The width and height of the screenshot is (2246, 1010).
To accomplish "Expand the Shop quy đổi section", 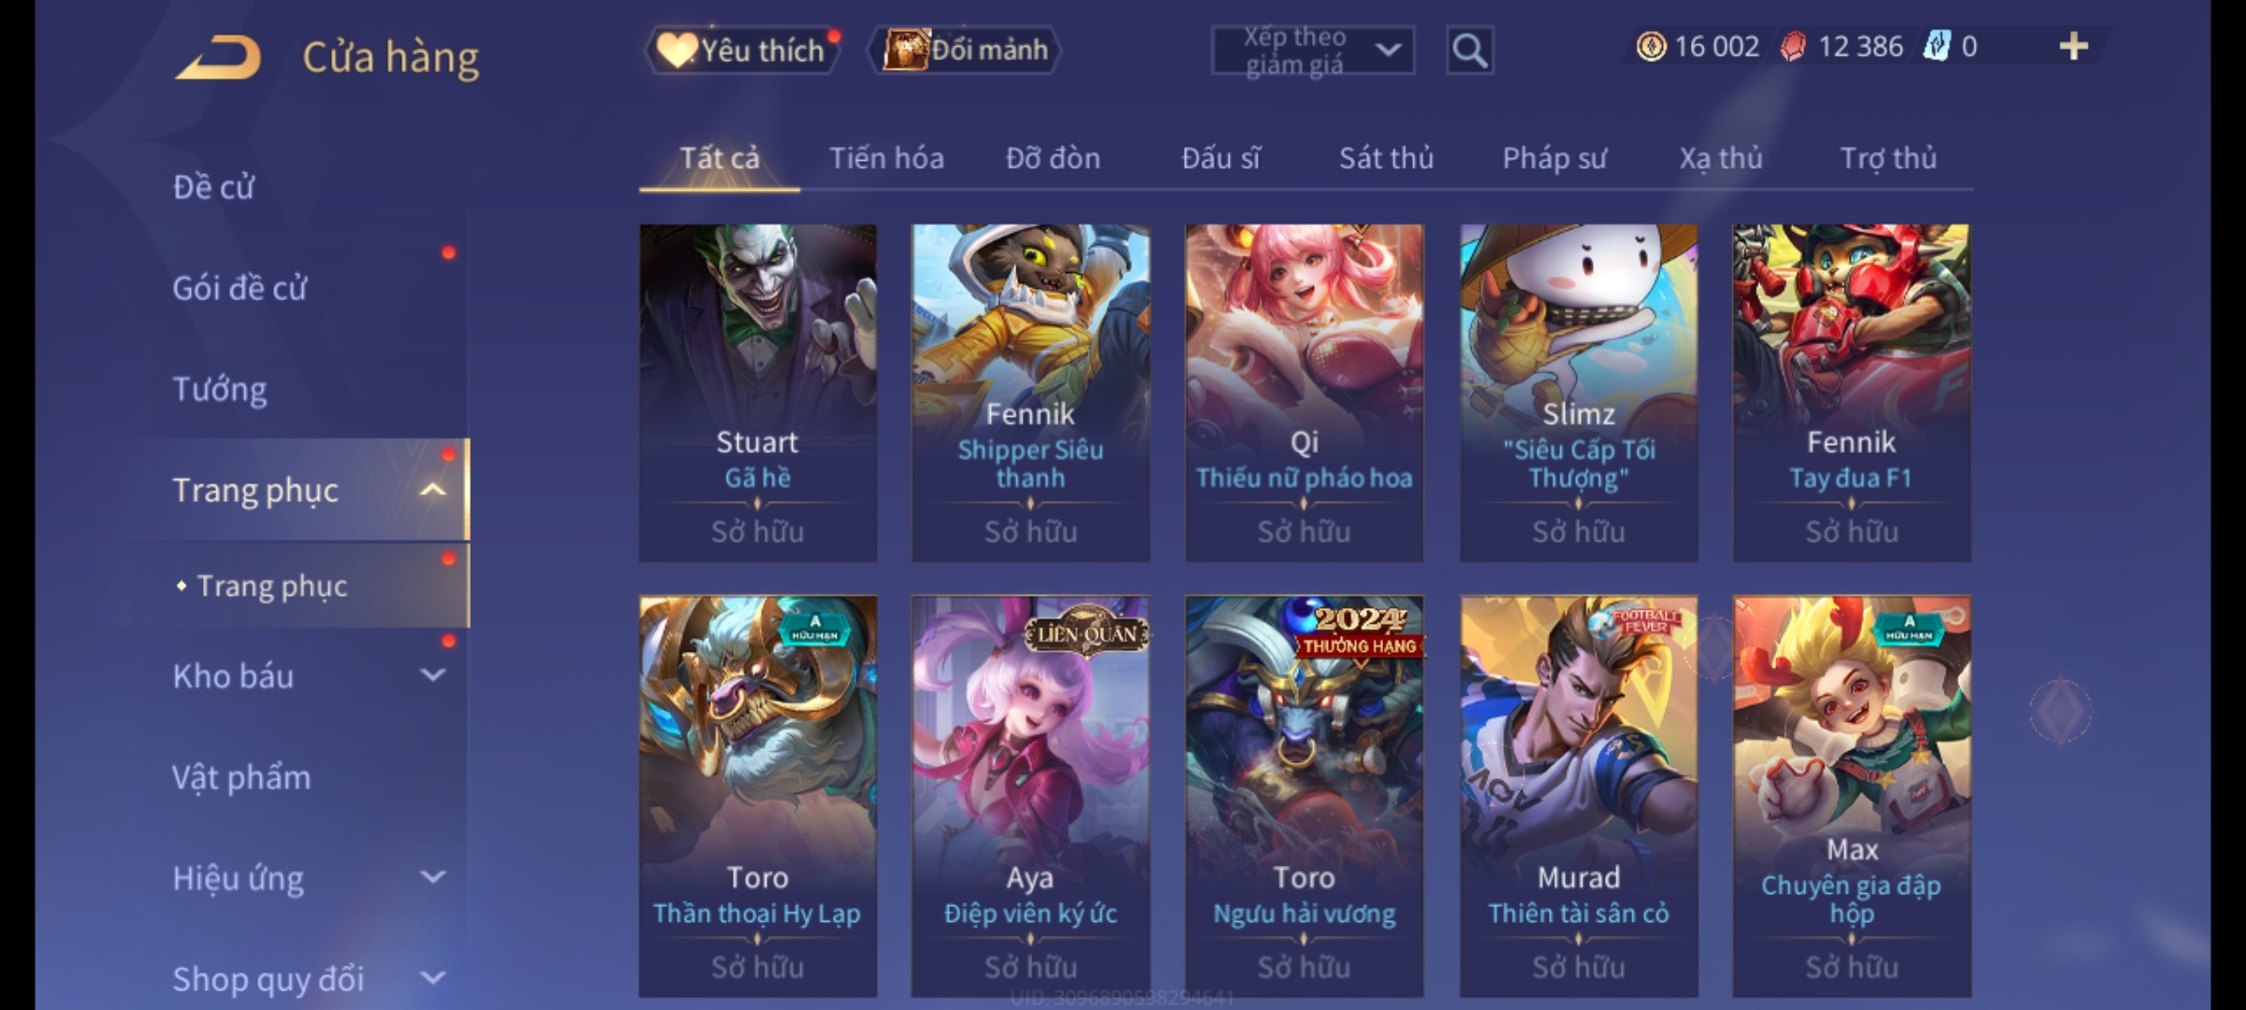I will (x=432, y=978).
